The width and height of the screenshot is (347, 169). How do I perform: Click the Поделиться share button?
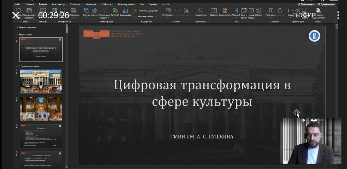pos(306,4)
